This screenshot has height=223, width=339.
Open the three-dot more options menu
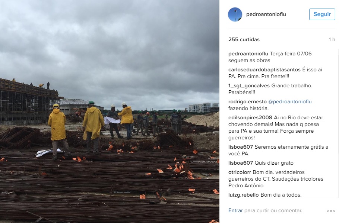tap(331, 211)
